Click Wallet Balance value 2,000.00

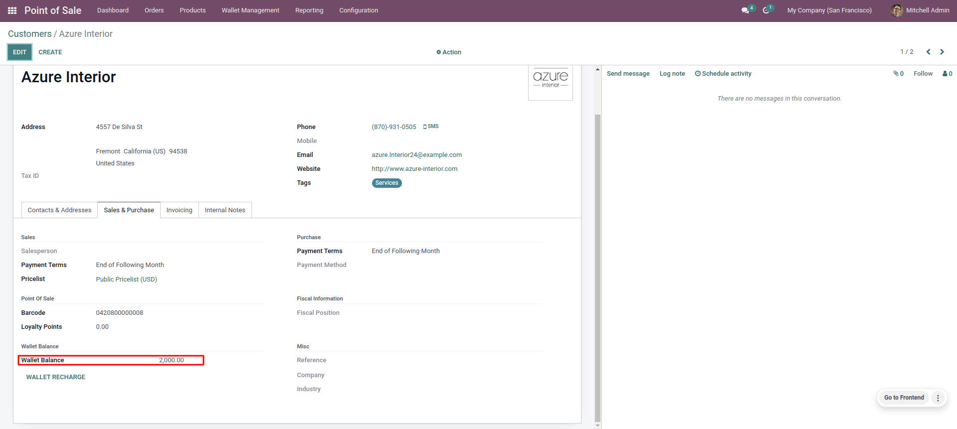tap(172, 360)
